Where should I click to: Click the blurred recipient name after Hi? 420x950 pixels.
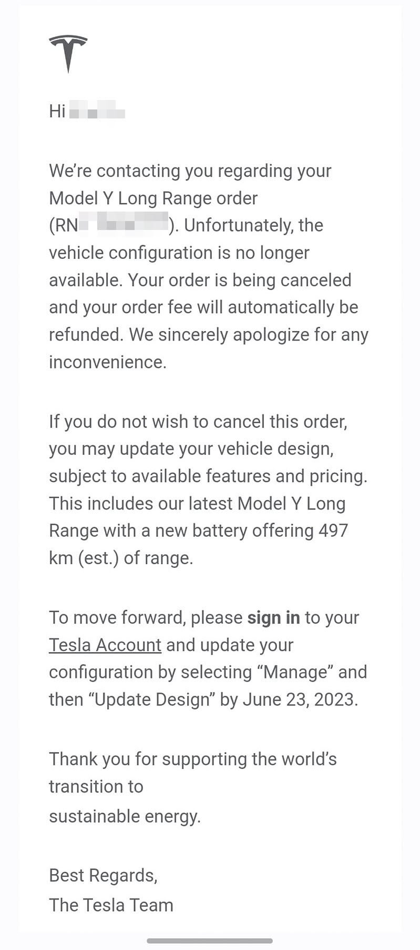(x=97, y=112)
